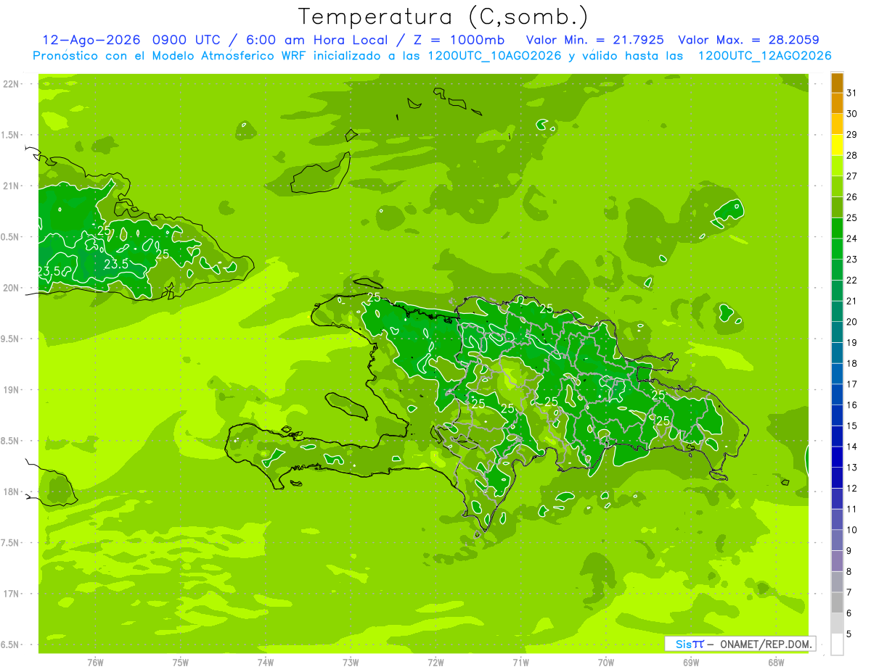Click the title "Temperatura (C,somb.)"
Image resolution: width=871 pixels, height=672 pixels.
(x=443, y=17)
